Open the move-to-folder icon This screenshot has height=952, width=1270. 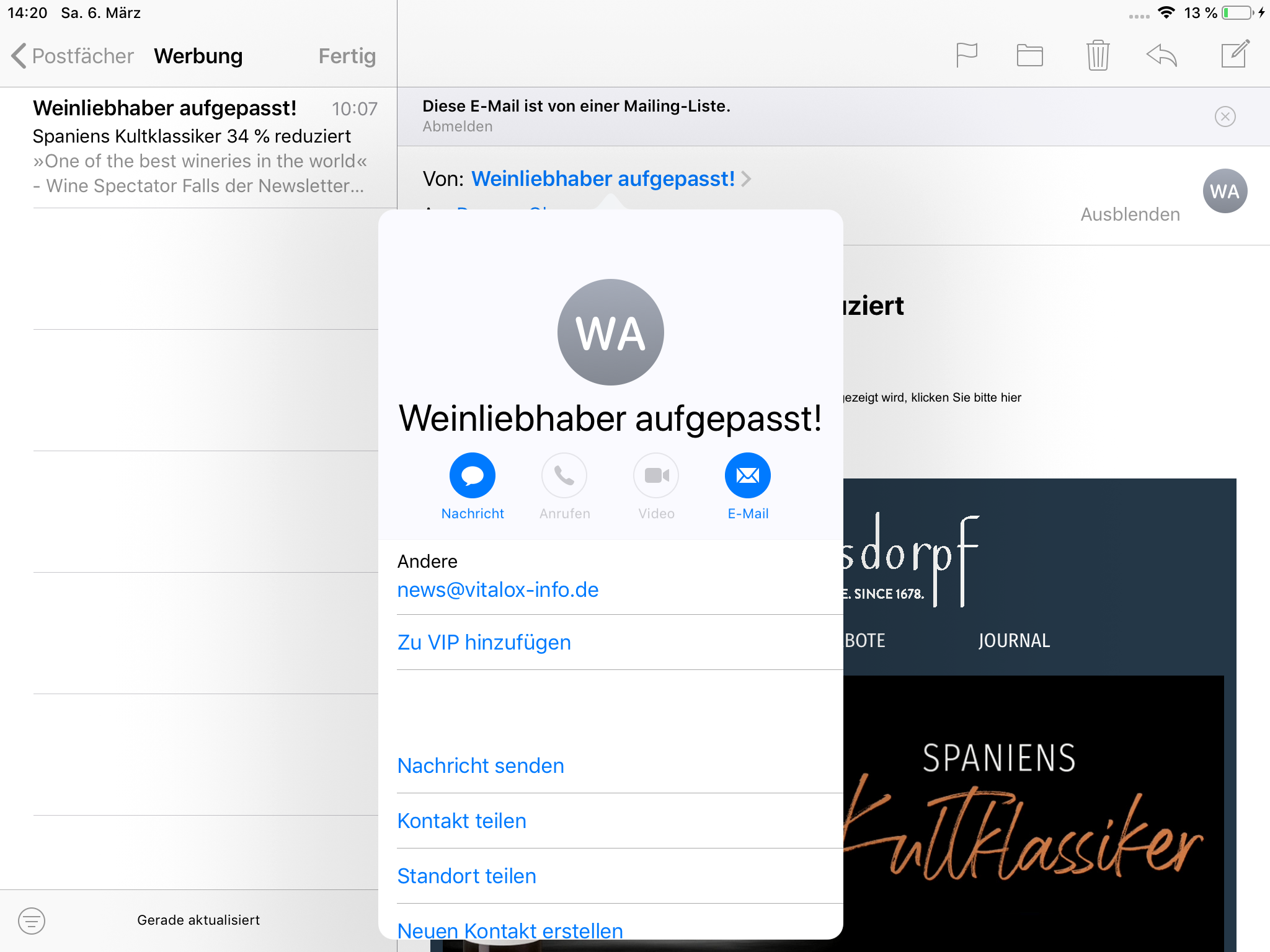[1029, 55]
